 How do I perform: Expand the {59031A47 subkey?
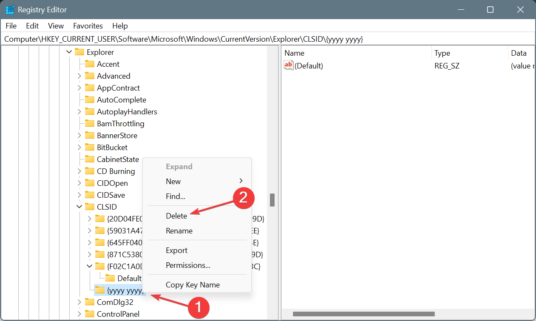click(x=89, y=231)
